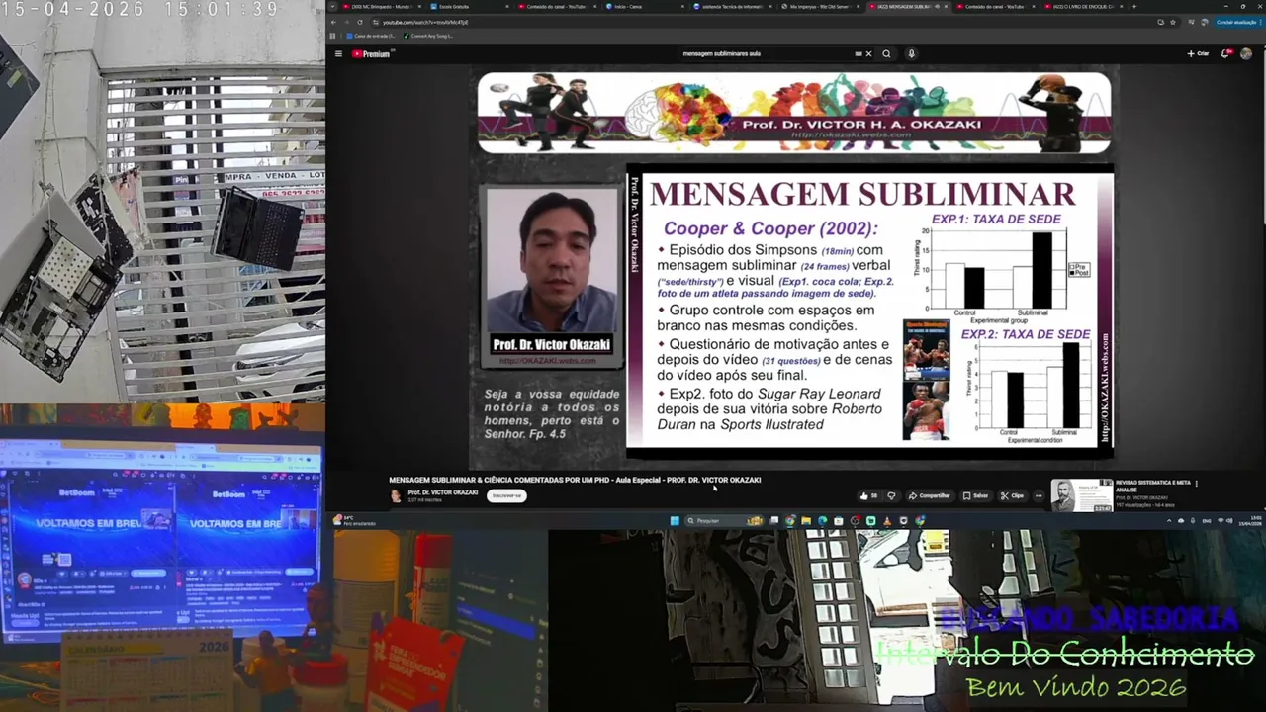The height and width of the screenshot is (712, 1266).
Task: Go forward in the browser
Action: pyautogui.click(x=346, y=22)
